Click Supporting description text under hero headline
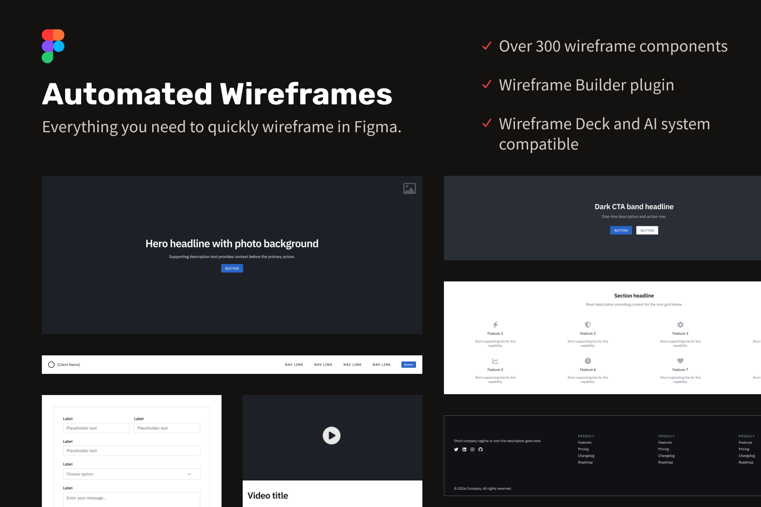Viewport: 761px width, 507px height. tap(232, 257)
